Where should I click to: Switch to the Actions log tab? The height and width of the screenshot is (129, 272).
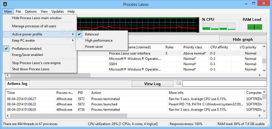coord(17,84)
